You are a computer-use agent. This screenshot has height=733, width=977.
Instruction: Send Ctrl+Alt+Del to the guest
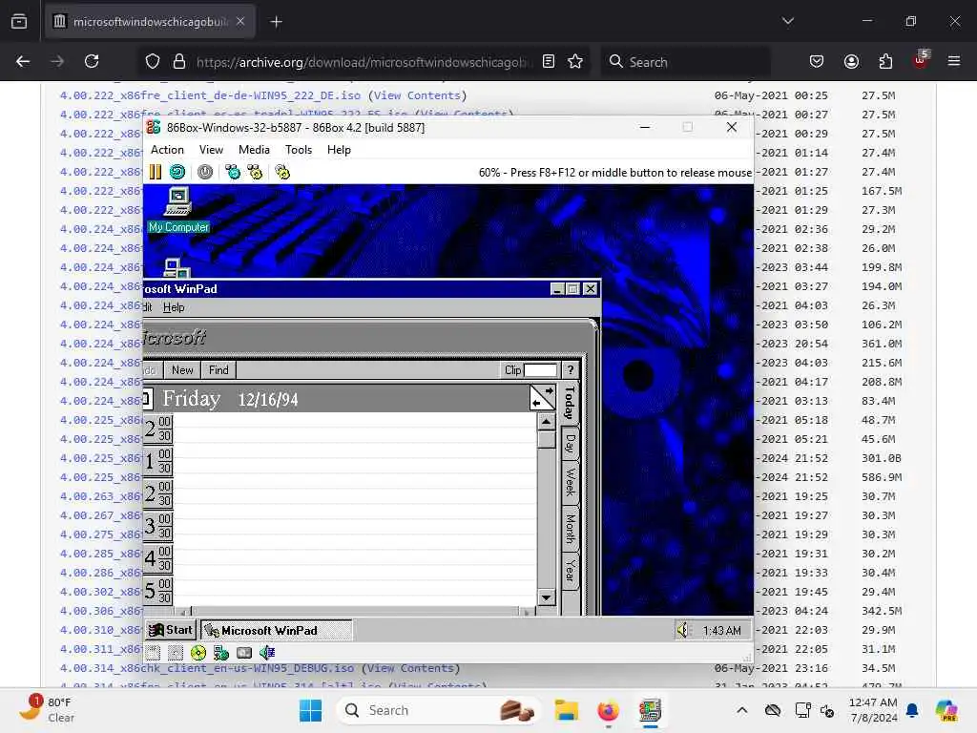[233, 172]
